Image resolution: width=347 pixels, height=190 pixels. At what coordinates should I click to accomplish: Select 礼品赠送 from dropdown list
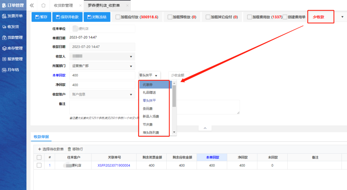[x=150, y=92]
